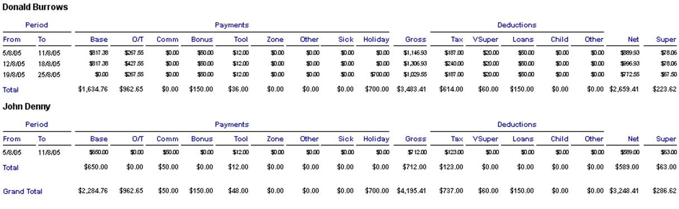Screen dimensions: 679x209
Task: Click the Super column header under Donald Burrows
Action: click(x=666, y=40)
